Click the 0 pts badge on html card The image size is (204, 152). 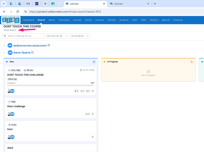tap(12, 125)
